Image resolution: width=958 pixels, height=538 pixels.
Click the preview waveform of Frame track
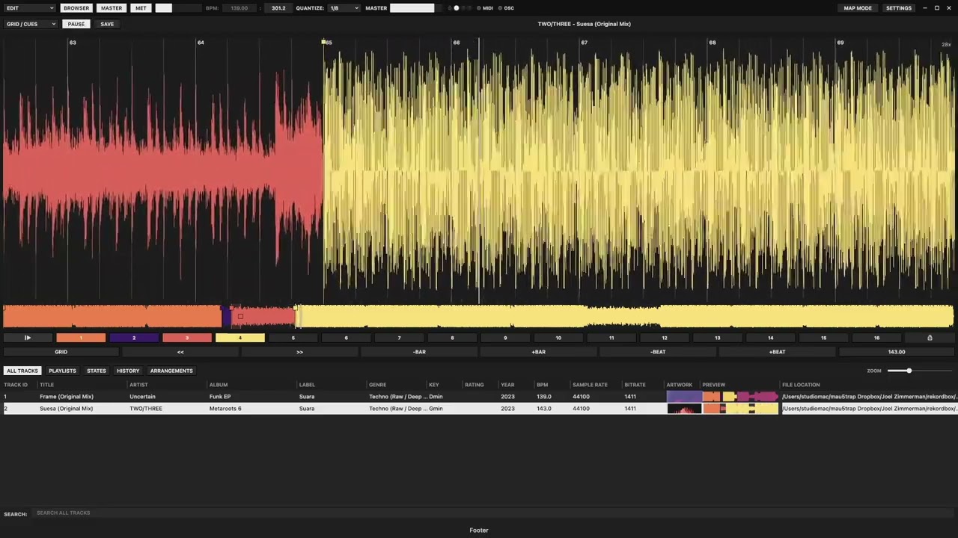tap(740, 397)
